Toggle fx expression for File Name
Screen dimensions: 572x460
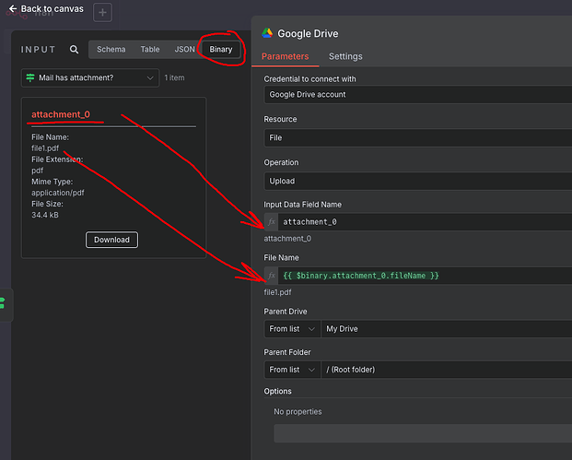pos(271,276)
